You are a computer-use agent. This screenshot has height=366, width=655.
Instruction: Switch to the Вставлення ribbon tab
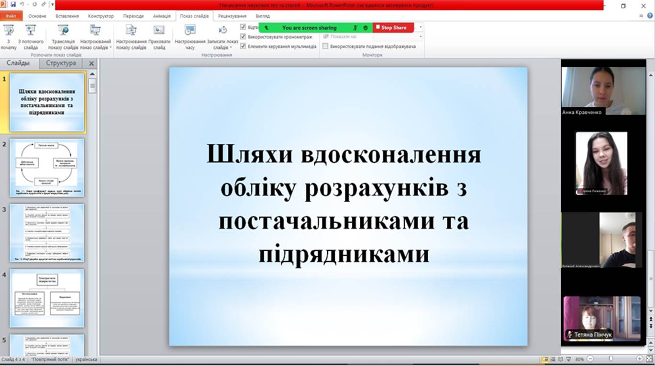click(x=67, y=16)
